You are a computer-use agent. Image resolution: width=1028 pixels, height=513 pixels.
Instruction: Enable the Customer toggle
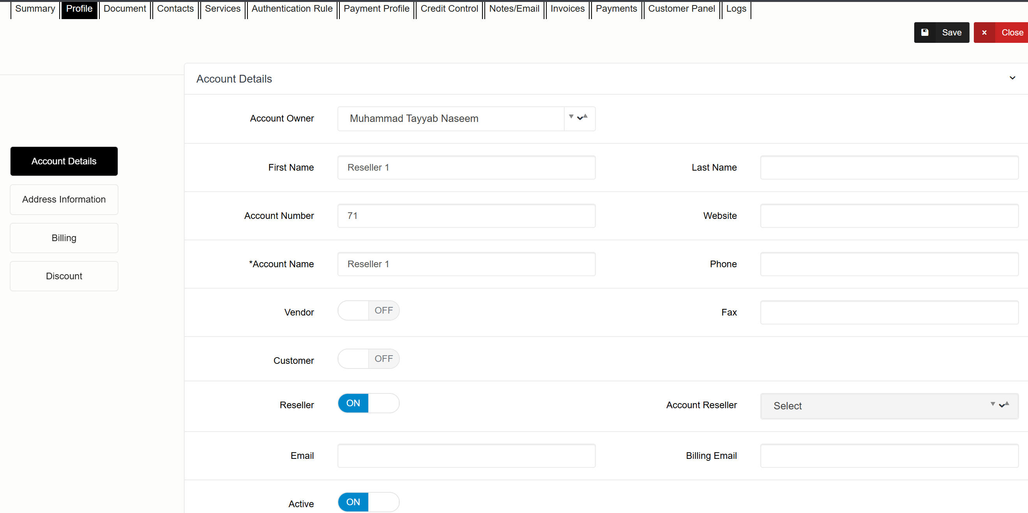coord(368,359)
